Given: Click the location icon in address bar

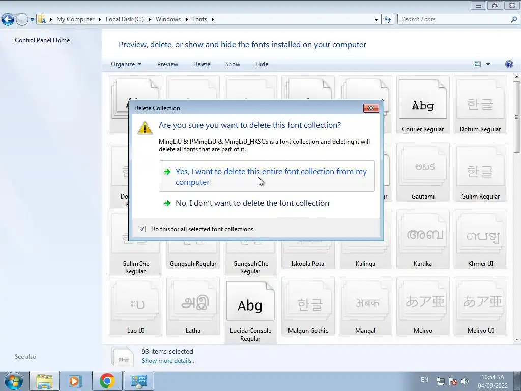Looking at the screenshot, I should (x=42, y=19).
